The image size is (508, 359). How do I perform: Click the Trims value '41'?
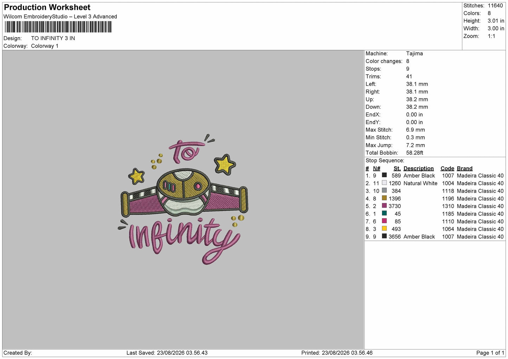[409, 76]
